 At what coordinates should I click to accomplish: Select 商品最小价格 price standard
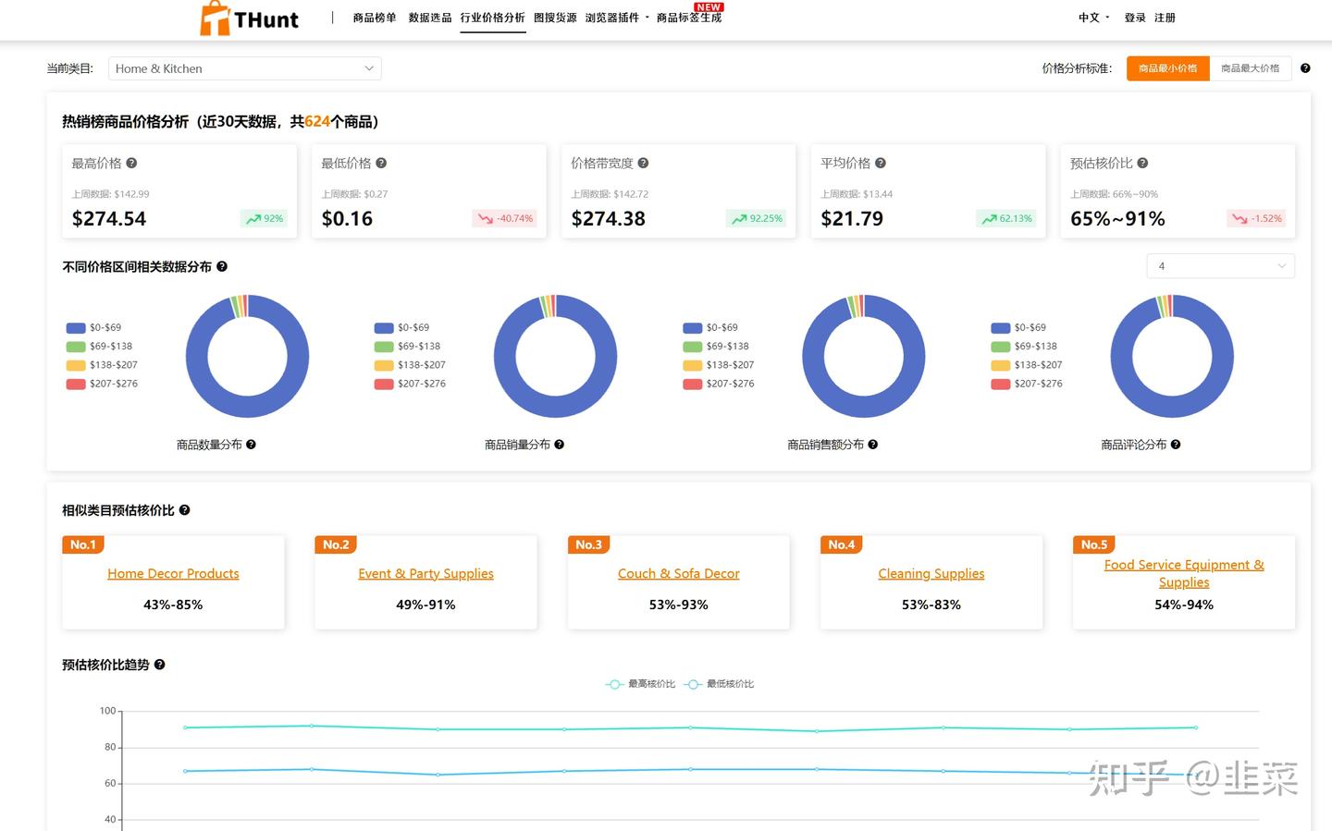(1167, 68)
